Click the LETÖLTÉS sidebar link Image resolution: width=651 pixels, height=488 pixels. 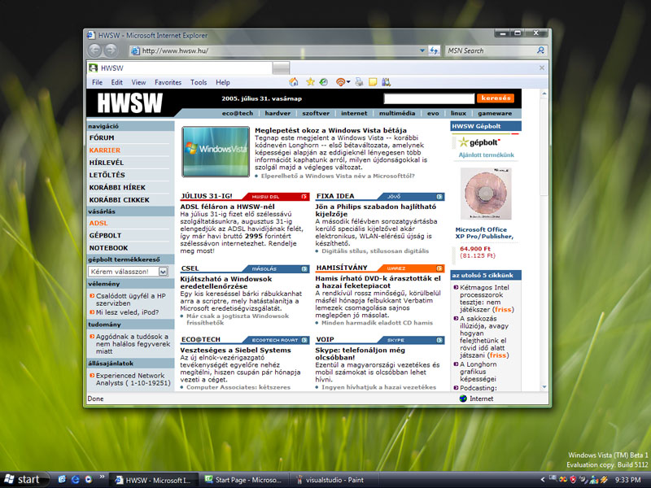pos(107,175)
